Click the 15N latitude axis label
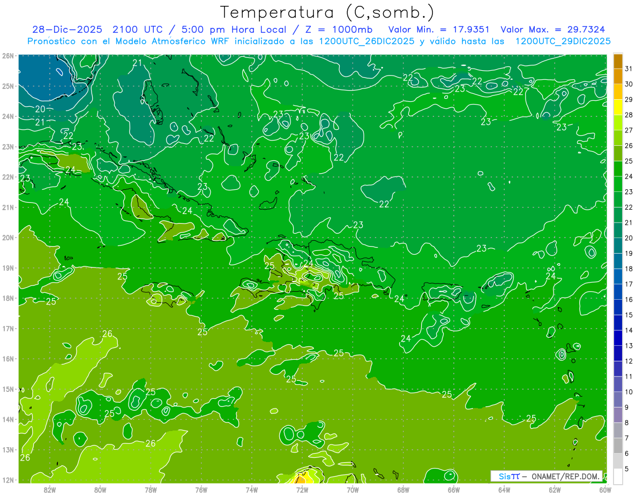This screenshot has width=643, height=497. (x=8, y=389)
